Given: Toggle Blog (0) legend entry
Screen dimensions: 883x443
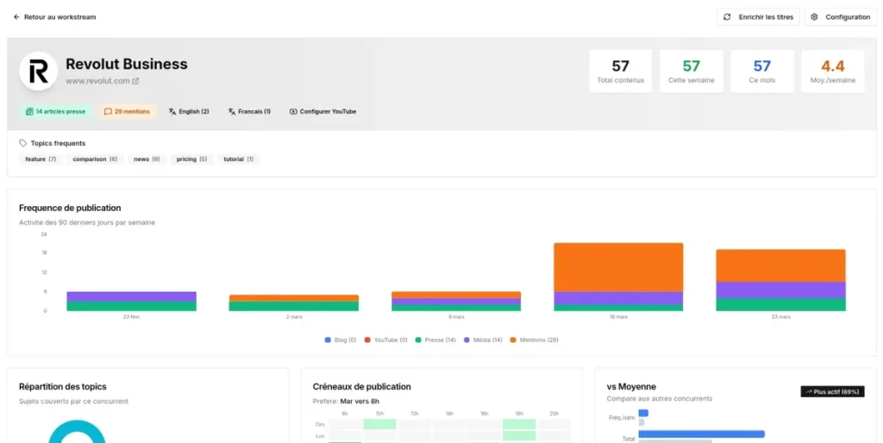Looking at the screenshot, I should (x=341, y=340).
